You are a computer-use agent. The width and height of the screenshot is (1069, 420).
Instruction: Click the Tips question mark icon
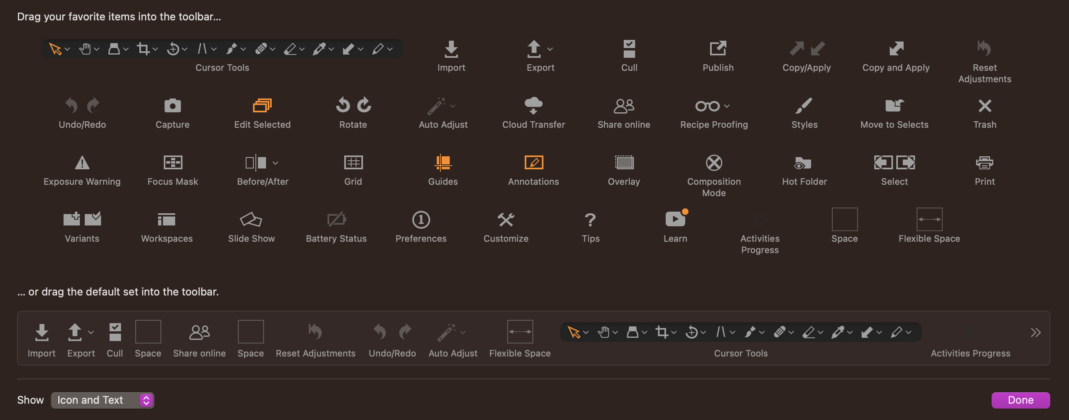[x=591, y=220]
